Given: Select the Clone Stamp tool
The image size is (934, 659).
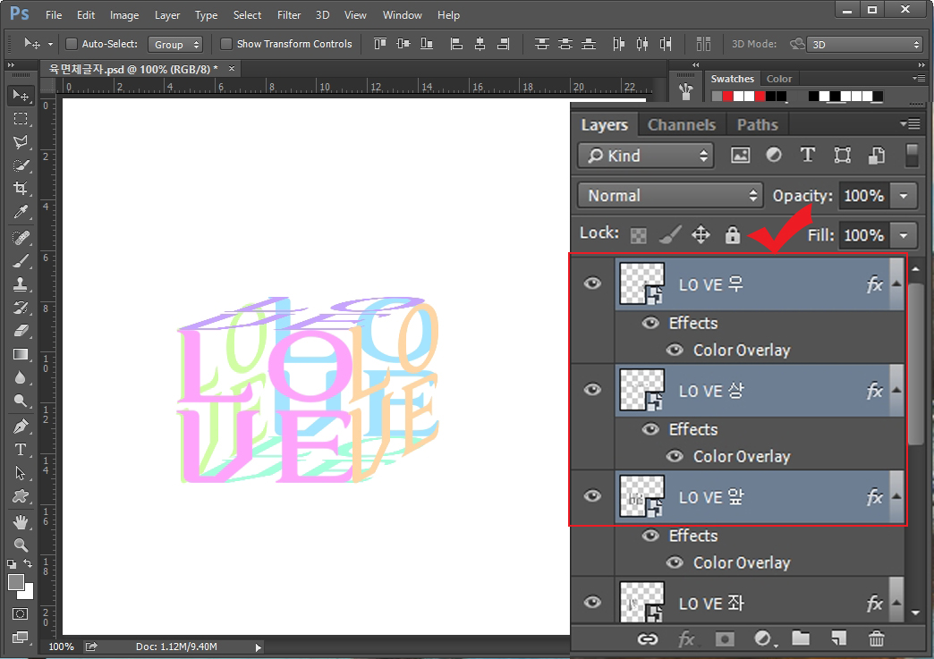Looking at the screenshot, I should (21, 284).
